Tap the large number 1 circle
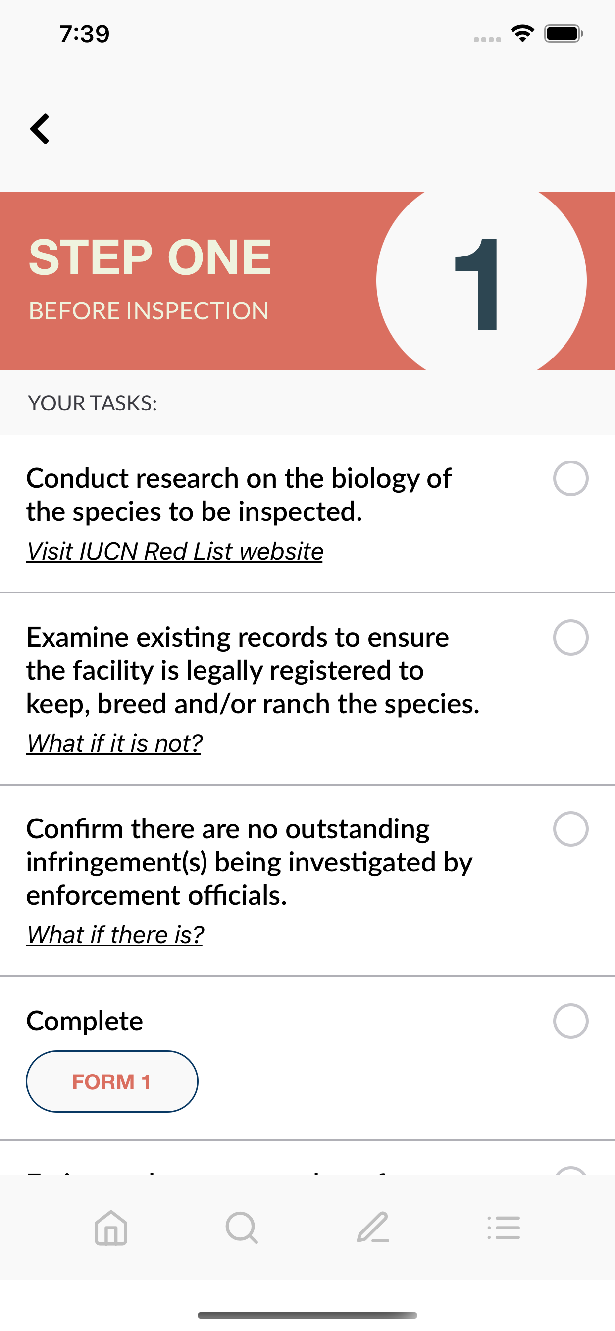 (481, 281)
